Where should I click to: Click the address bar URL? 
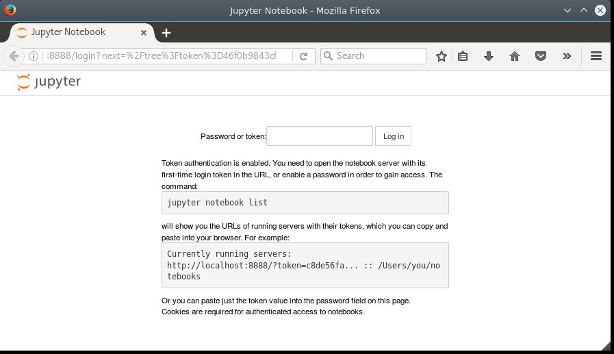(x=162, y=56)
